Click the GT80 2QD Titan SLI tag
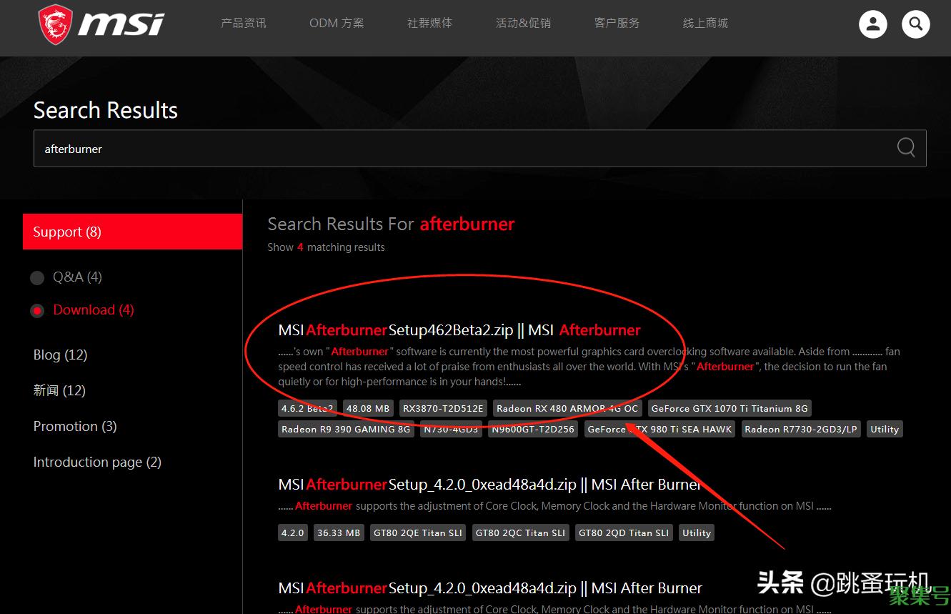 (624, 533)
